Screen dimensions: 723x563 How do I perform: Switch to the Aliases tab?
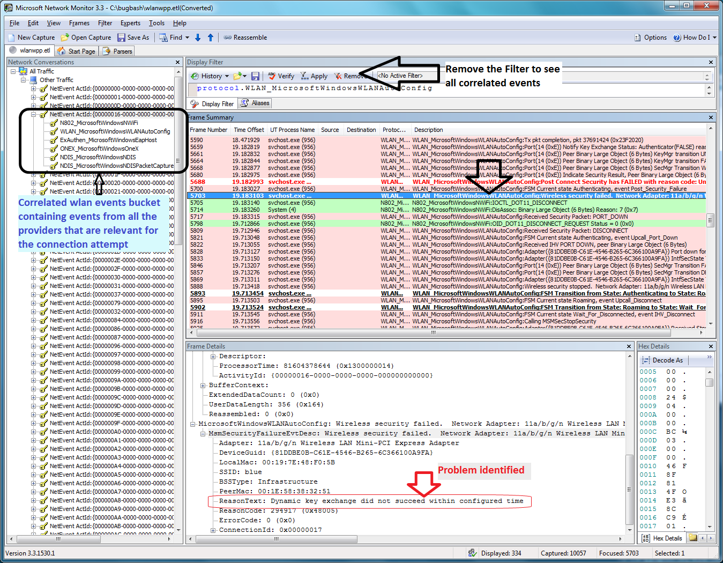(x=256, y=103)
